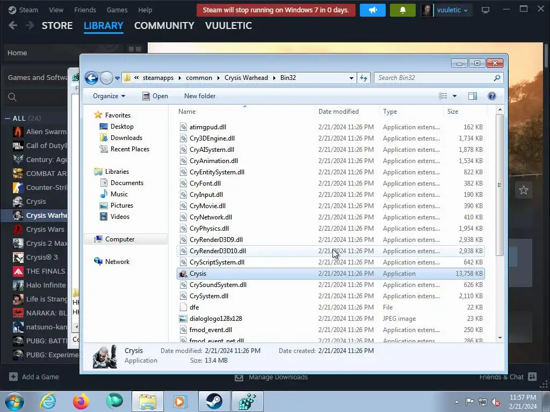This screenshot has width=550, height=412.
Task: Open Firefox from taskbar
Action: (81, 401)
